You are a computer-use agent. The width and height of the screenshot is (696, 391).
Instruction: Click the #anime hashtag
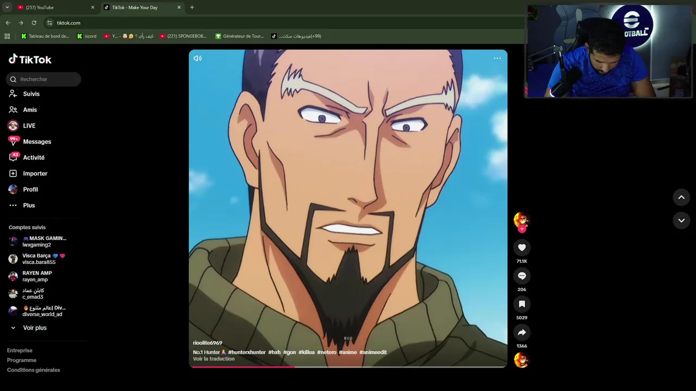tap(348, 352)
